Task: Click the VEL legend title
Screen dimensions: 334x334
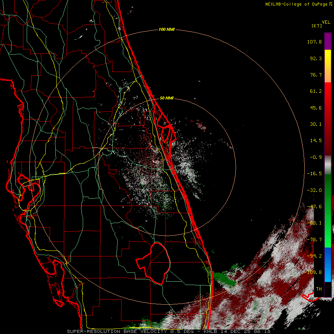Action: pos(326,22)
